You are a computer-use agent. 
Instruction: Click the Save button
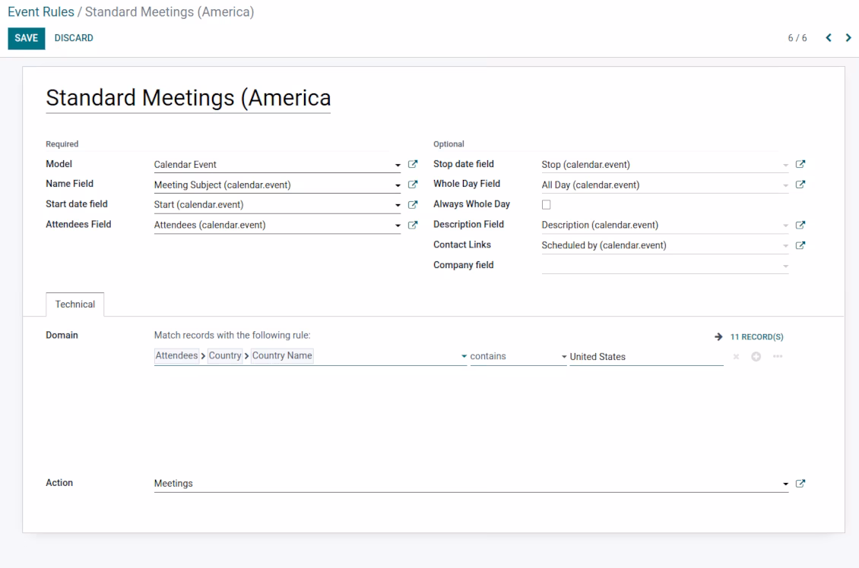coord(27,38)
